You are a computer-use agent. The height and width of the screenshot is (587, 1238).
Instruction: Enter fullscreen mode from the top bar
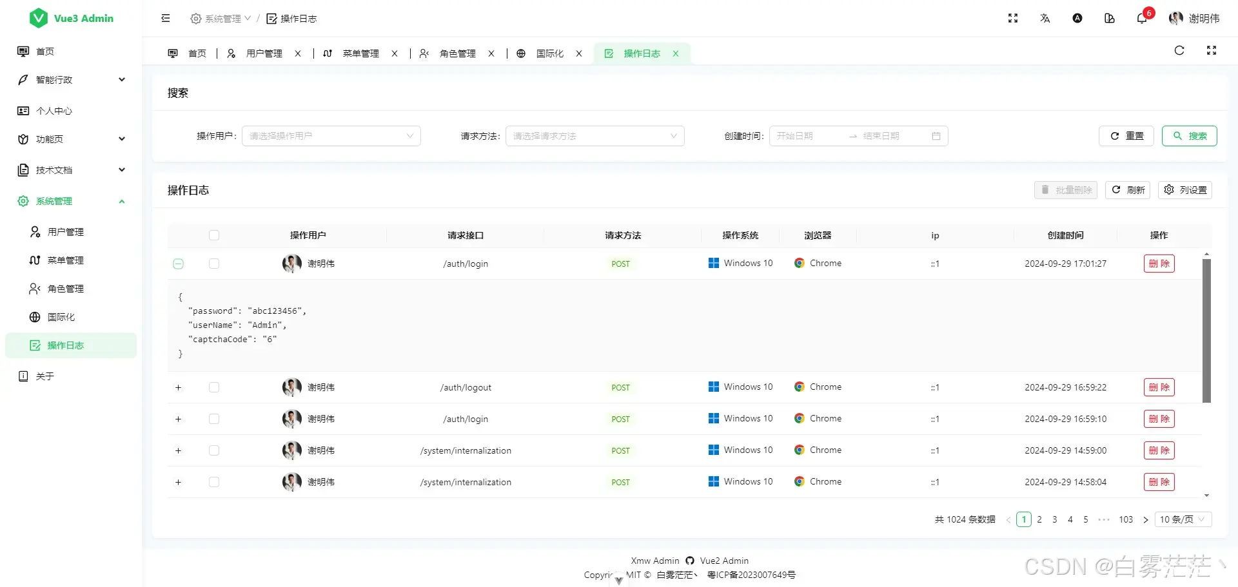pos(1013,18)
